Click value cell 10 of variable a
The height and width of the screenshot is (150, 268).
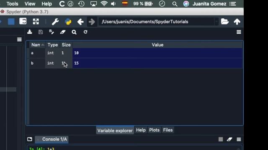click(157, 53)
